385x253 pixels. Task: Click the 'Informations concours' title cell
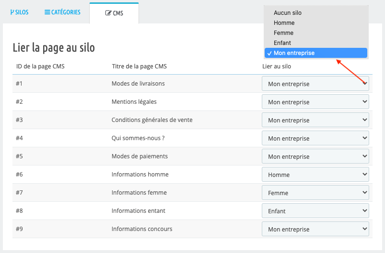pos(142,229)
